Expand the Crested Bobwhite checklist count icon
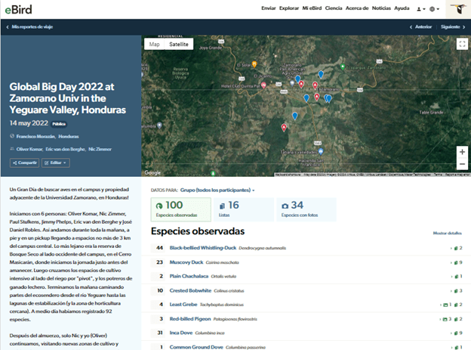Viewport: 471px width, 350px height. [457, 291]
